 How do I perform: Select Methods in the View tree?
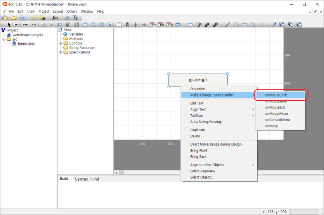(x=76, y=39)
